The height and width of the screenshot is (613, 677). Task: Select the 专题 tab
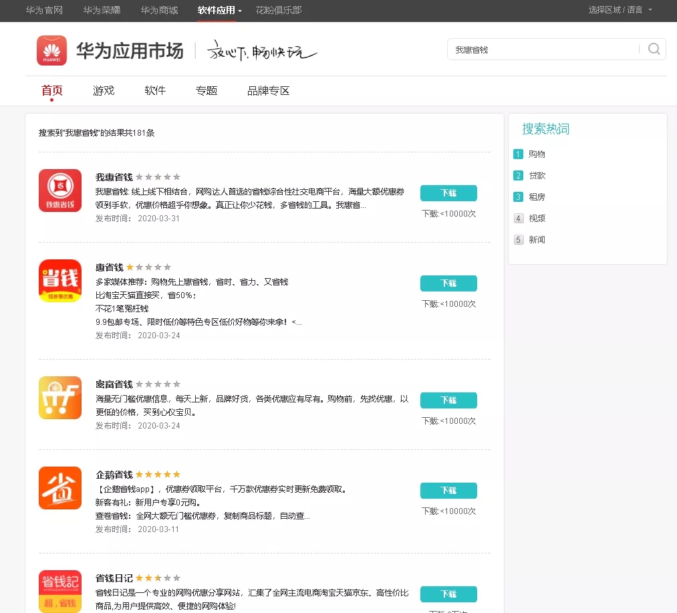point(207,91)
